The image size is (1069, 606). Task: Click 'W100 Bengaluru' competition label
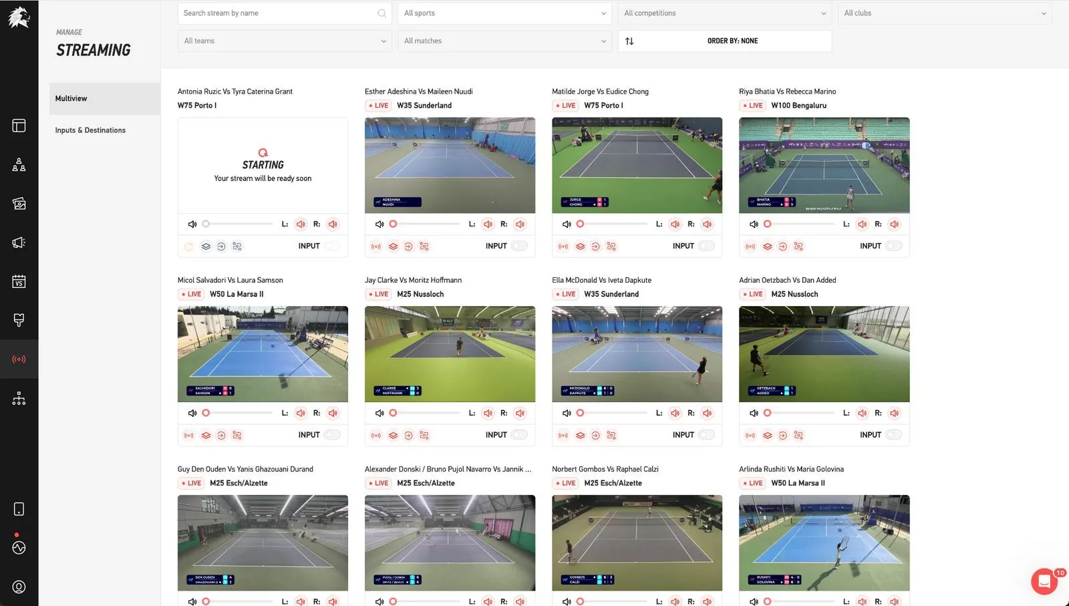click(799, 106)
